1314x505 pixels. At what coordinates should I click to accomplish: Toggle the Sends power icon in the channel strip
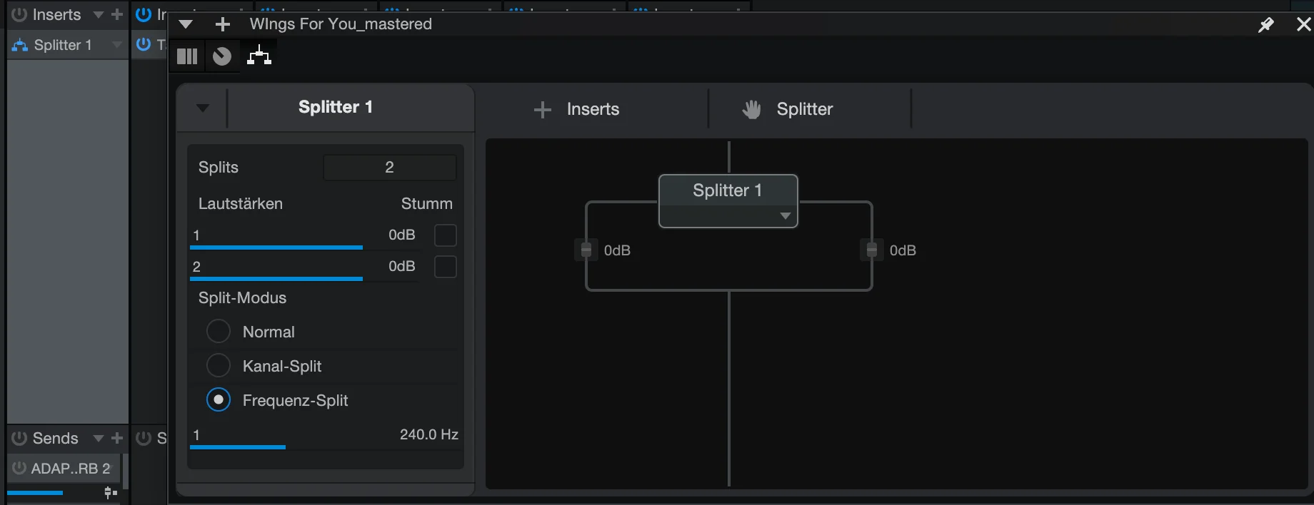pos(19,438)
